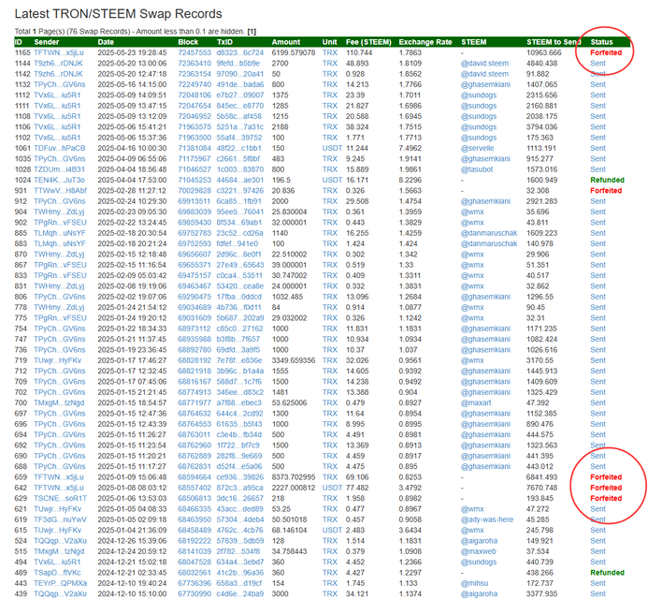The height and width of the screenshot is (599, 648).
Task: Open block 69655371 link
Action: (x=194, y=265)
